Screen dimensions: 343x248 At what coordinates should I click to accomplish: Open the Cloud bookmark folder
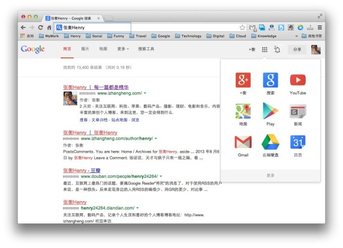(x=237, y=36)
